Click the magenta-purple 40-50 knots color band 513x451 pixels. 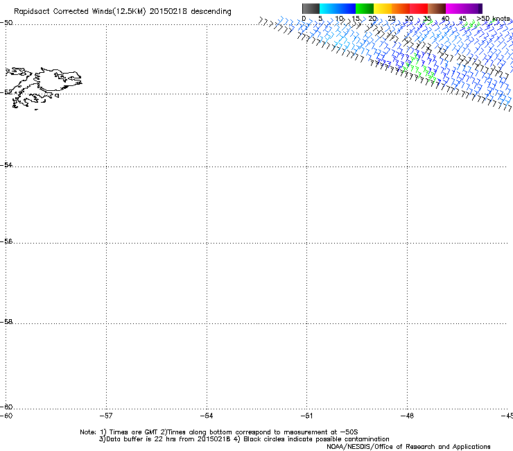[464, 8]
